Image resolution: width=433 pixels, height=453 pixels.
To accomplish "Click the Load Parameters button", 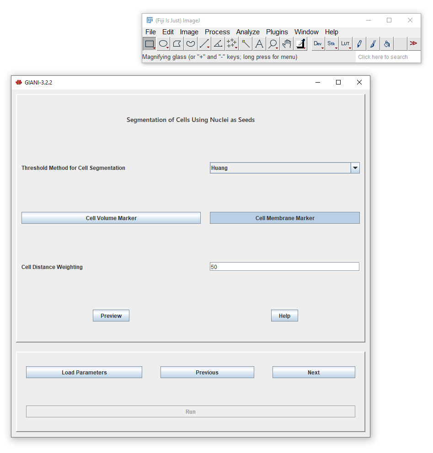I will point(84,372).
